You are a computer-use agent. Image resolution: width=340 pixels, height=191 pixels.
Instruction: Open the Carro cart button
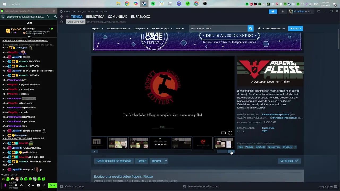pos(295,28)
